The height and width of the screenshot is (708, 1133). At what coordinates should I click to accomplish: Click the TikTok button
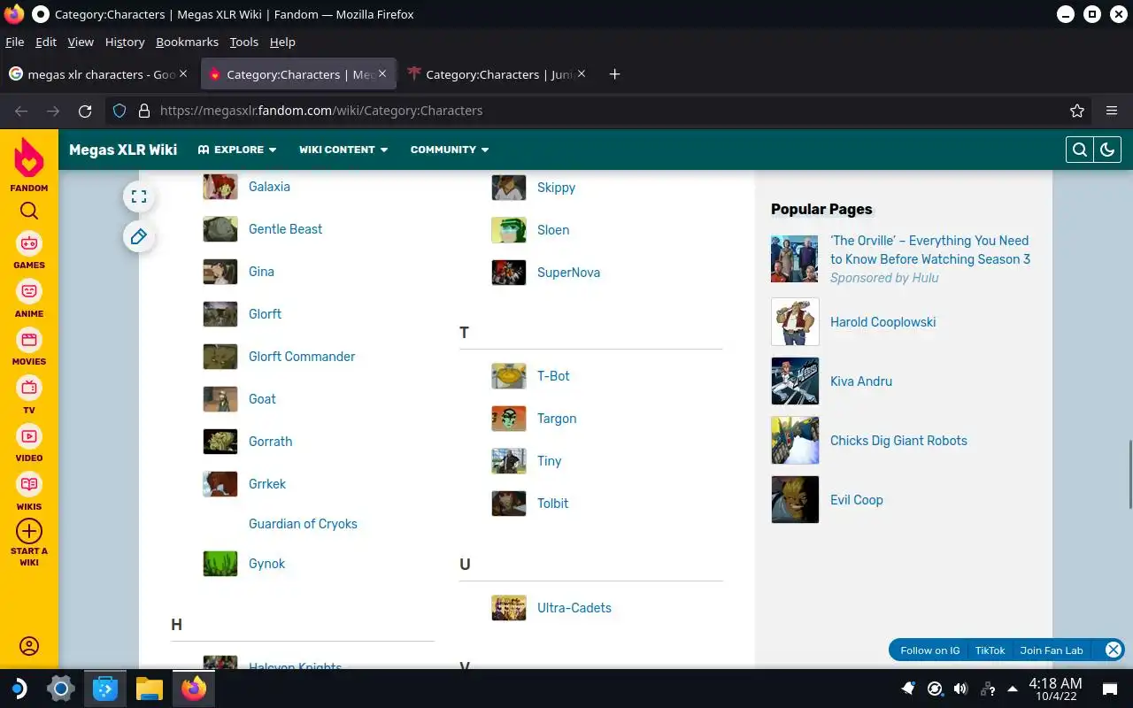point(990,650)
